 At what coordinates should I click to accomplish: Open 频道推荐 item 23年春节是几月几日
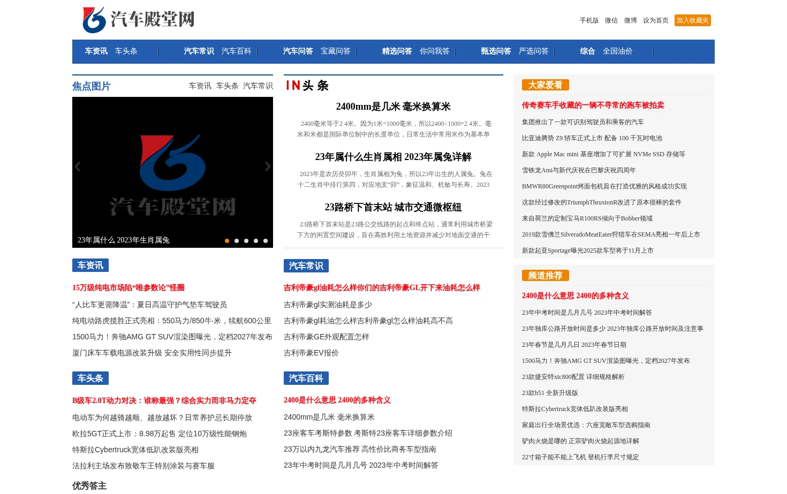pos(574,345)
